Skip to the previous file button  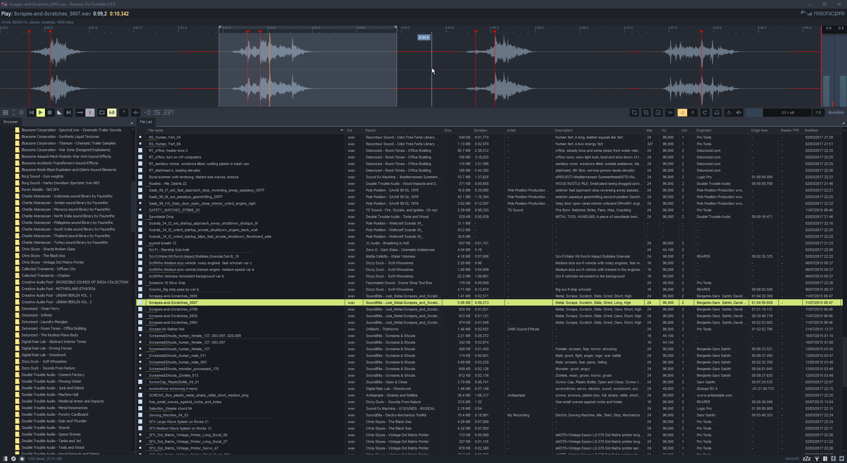point(31,112)
